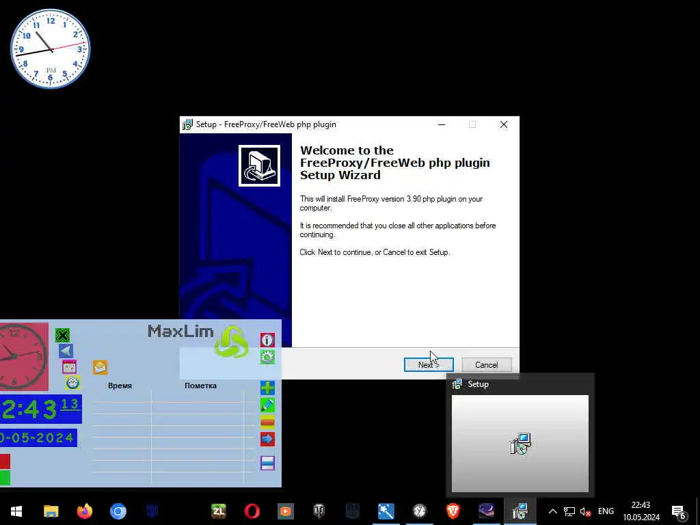Open the MaxLim green gear settings

[267, 357]
